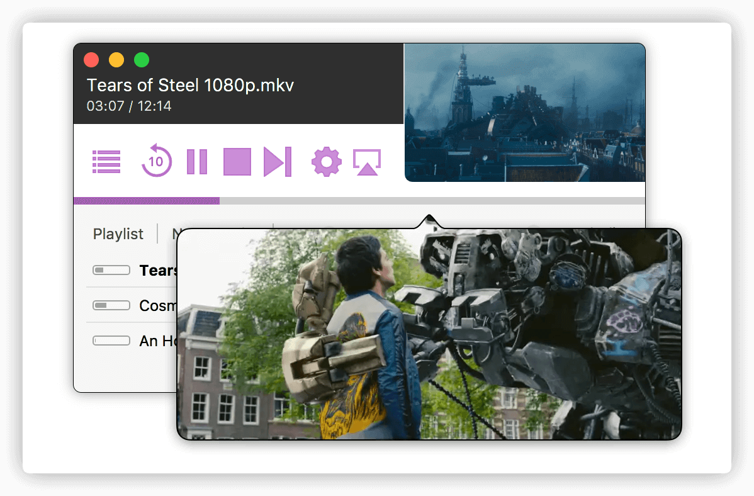This screenshot has width=754, height=496.
Task: Open the settings dropdown menu
Action: (326, 161)
